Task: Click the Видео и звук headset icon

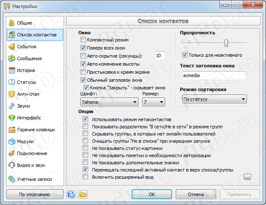Action: [x=11, y=165]
